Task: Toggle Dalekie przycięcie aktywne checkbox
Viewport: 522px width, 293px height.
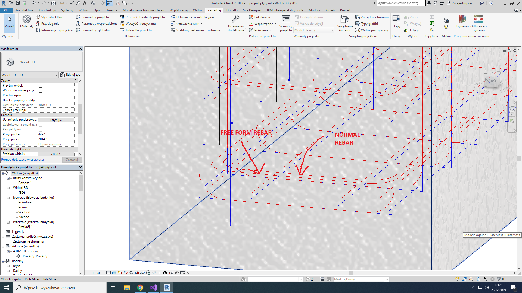Action: point(40,100)
